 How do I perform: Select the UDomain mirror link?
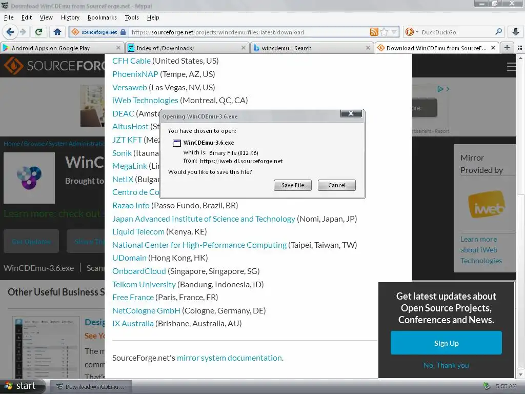click(129, 258)
